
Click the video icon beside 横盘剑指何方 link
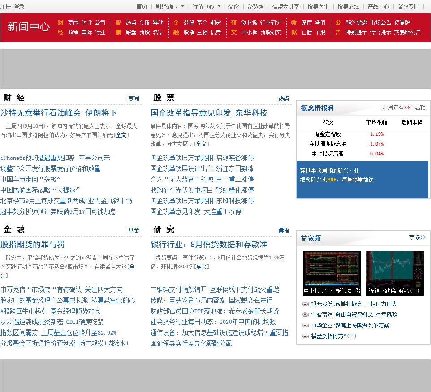pyautogui.click(x=306, y=336)
